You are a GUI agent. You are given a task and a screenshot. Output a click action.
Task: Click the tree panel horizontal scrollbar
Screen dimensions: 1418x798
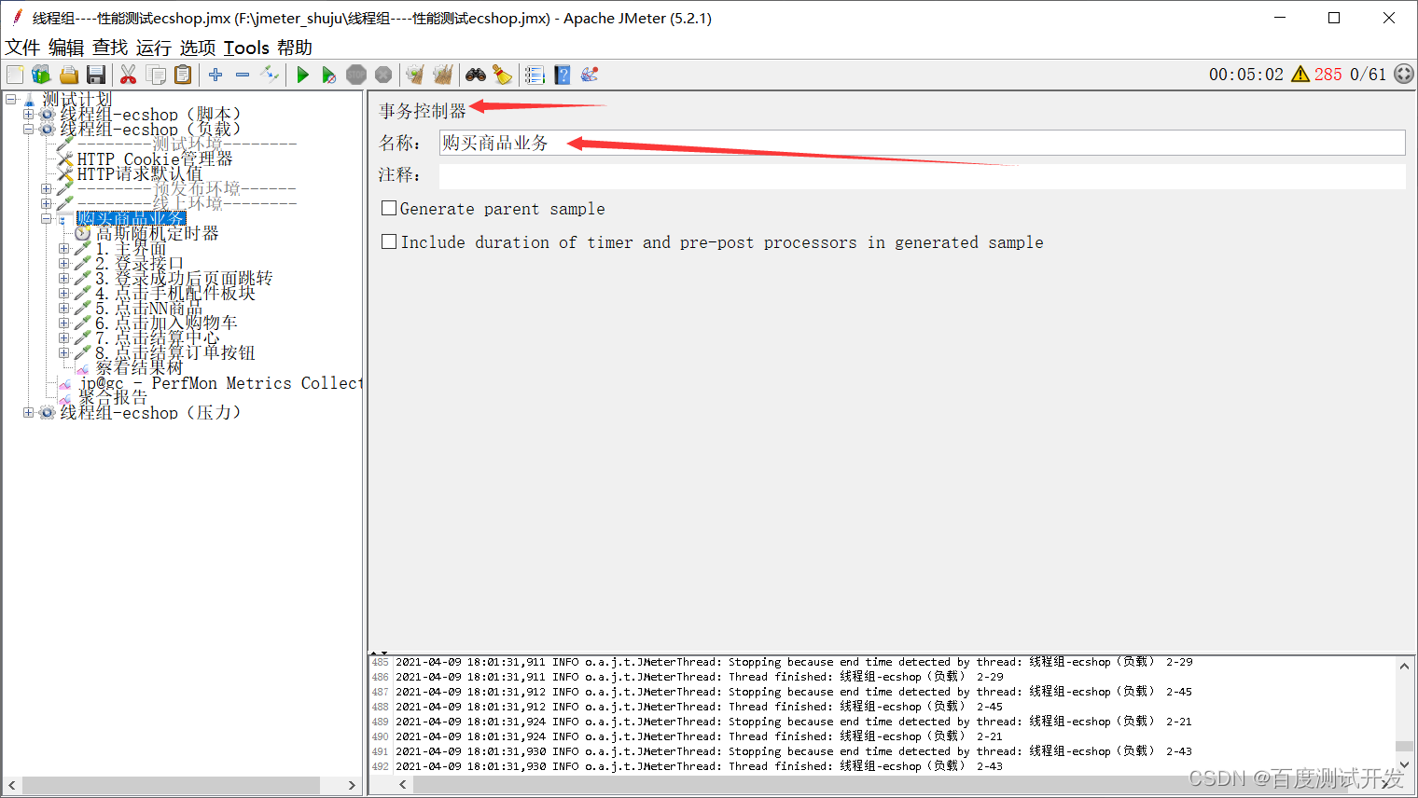[171, 786]
